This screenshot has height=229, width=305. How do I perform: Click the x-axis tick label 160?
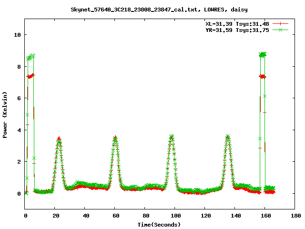click(x=266, y=216)
